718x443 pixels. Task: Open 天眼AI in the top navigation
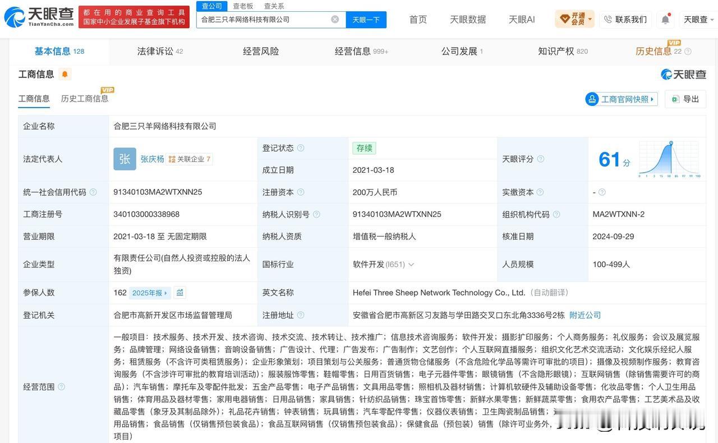click(x=522, y=20)
